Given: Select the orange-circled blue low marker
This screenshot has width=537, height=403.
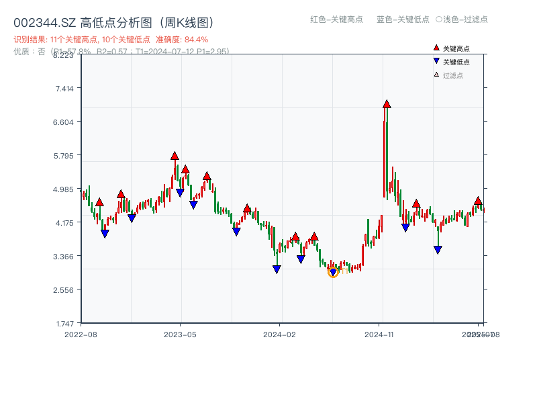Looking at the screenshot, I should pyautogui.click(x=333, y=273).
